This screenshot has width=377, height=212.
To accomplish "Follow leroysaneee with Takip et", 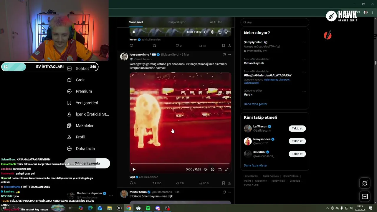I will point(297,141).
